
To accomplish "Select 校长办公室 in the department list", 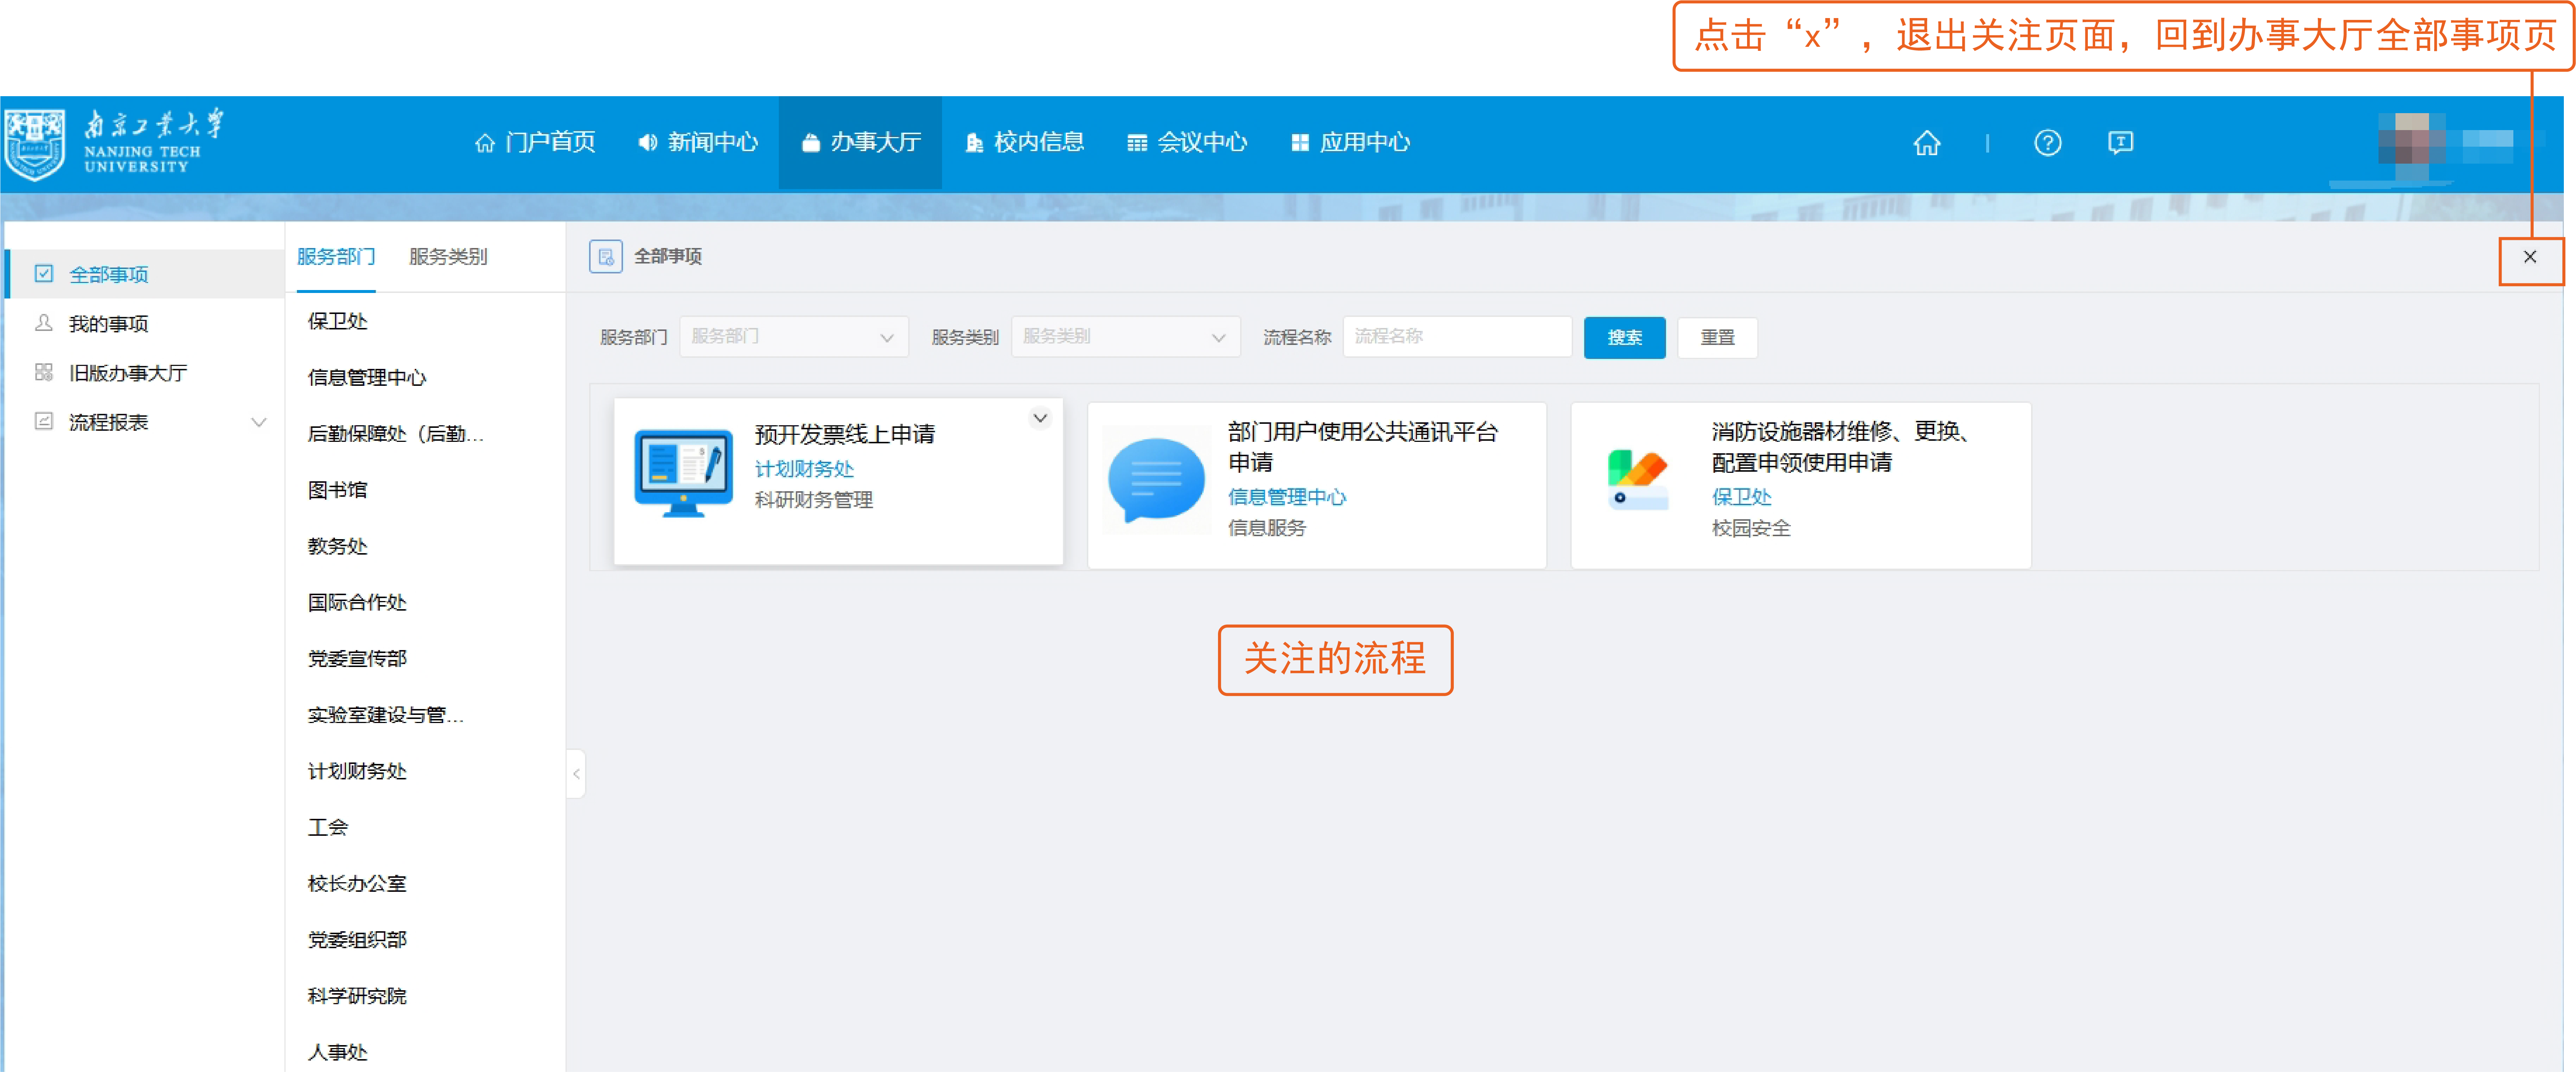I will [x=357, y=884].
